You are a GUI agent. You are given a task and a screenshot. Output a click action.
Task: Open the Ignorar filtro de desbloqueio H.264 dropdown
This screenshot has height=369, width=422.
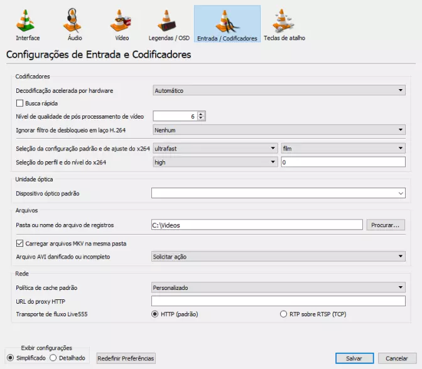point(279,130)
